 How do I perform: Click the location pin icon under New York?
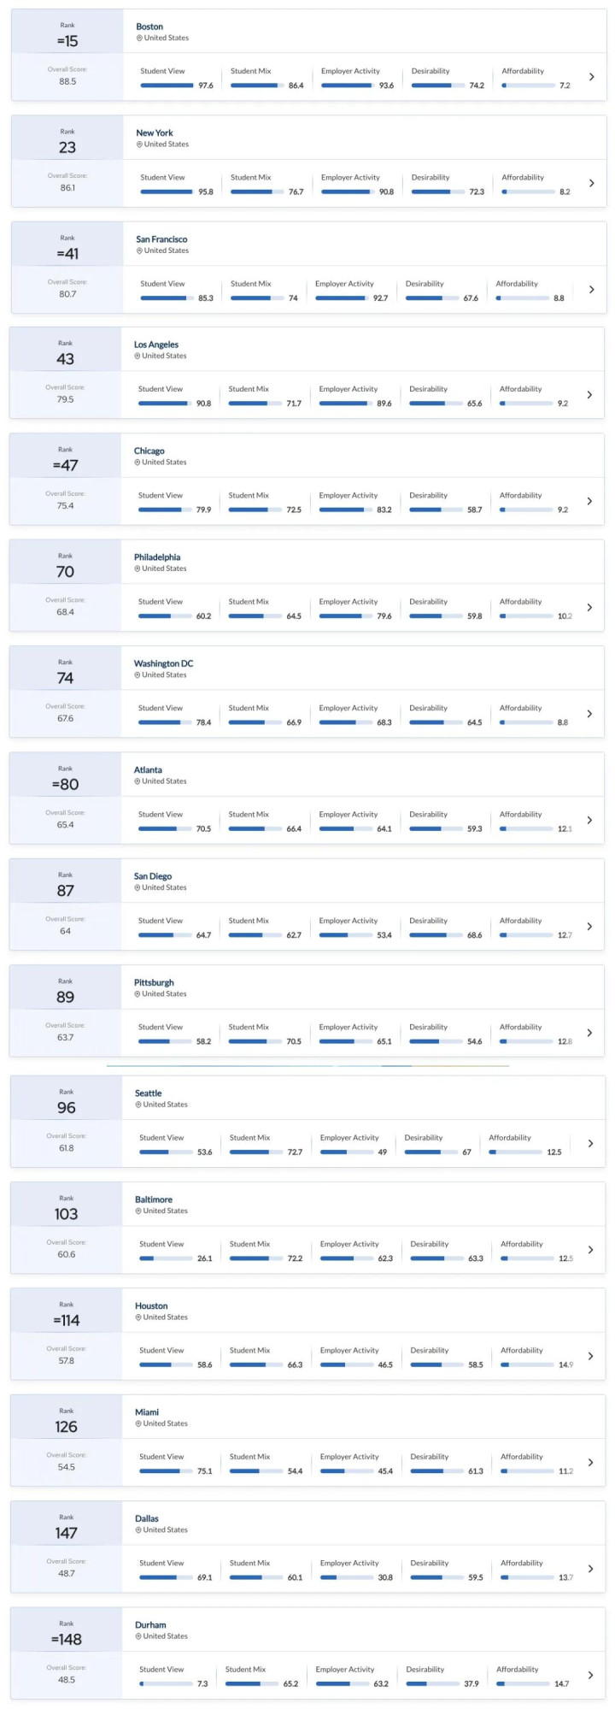[x=139, y=144]
